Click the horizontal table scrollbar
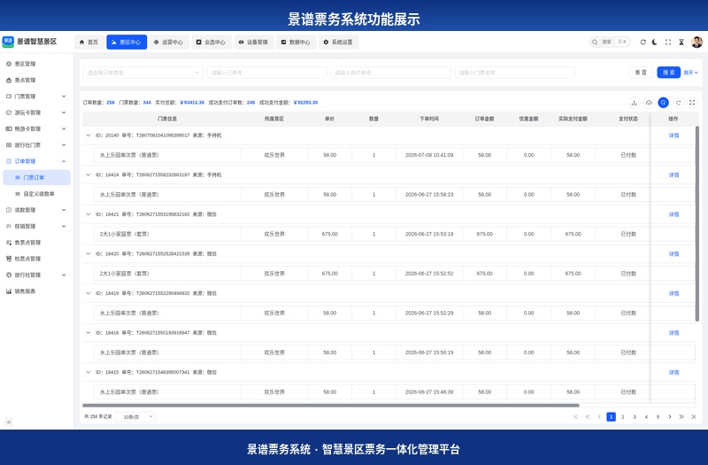The height and width of the screenshot is (465, 708). 330,406
